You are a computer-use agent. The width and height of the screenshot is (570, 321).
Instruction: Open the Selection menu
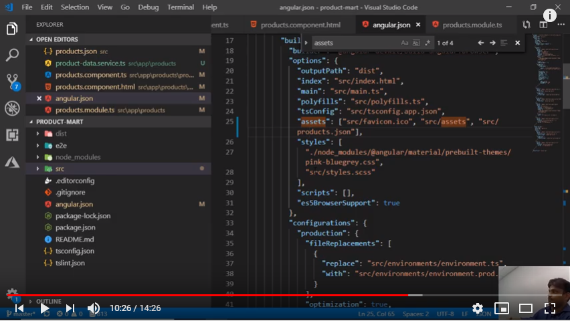pos(75,7)
